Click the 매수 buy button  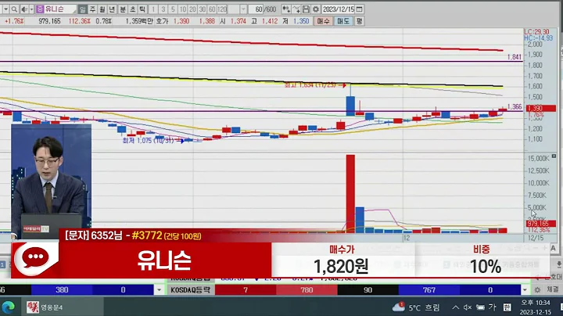323,21
